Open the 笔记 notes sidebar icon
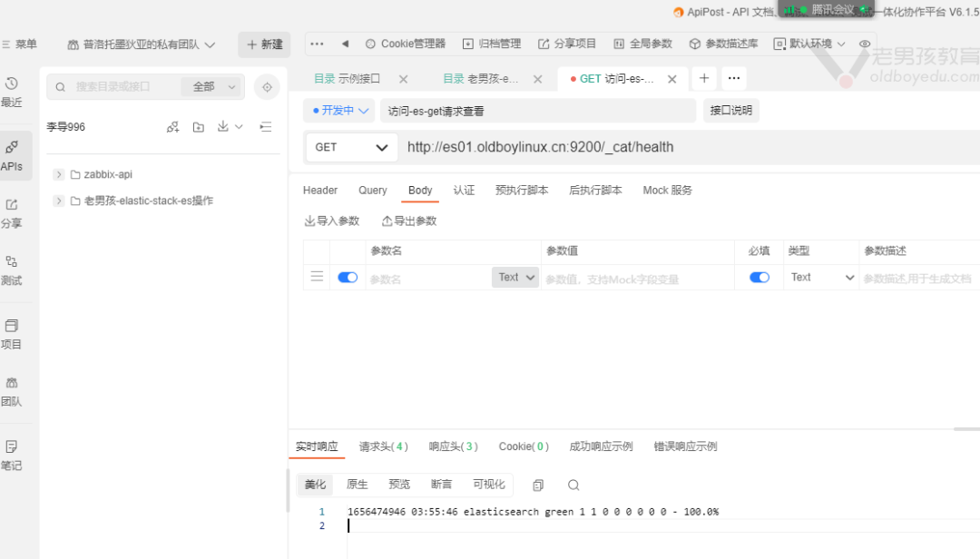The image size is (980, 559). click(12, 455)
